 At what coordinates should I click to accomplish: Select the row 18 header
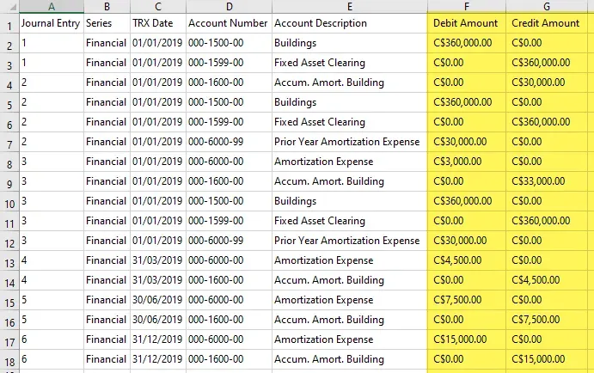pos(9,360)
